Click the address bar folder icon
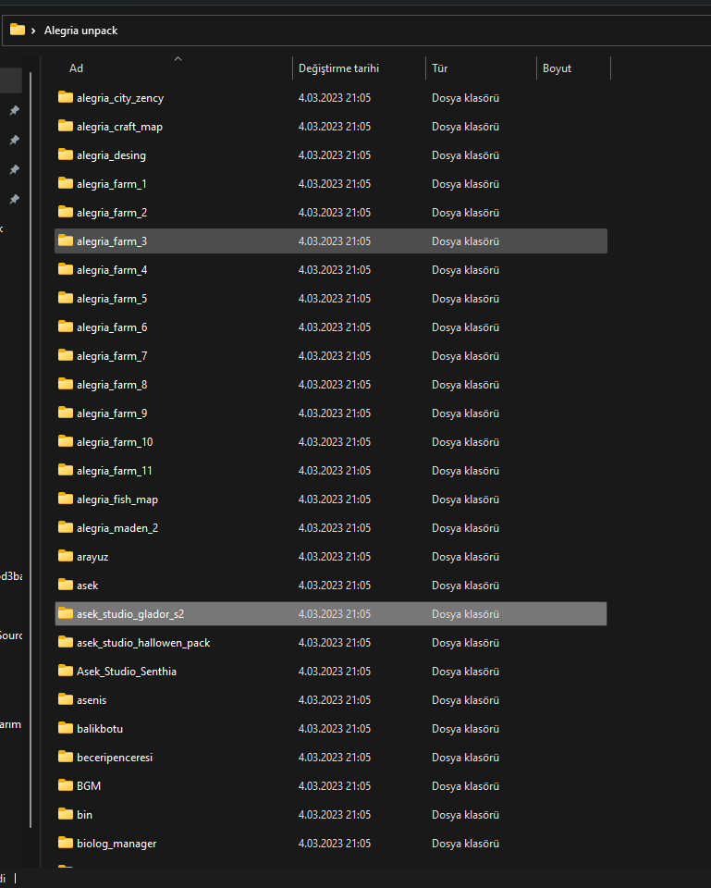This screenshot has height=888, width=711. coord(18,30)
